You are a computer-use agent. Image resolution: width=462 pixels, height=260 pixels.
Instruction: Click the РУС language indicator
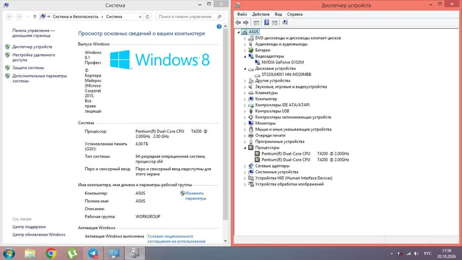pyautogui.click(x=427, y=254)
